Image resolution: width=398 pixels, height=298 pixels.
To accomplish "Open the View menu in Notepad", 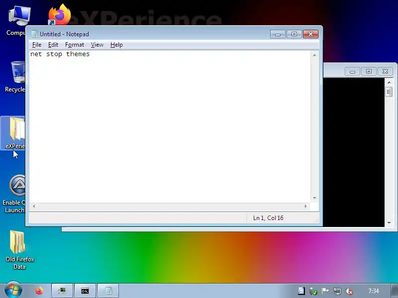I will pos(97,45).
